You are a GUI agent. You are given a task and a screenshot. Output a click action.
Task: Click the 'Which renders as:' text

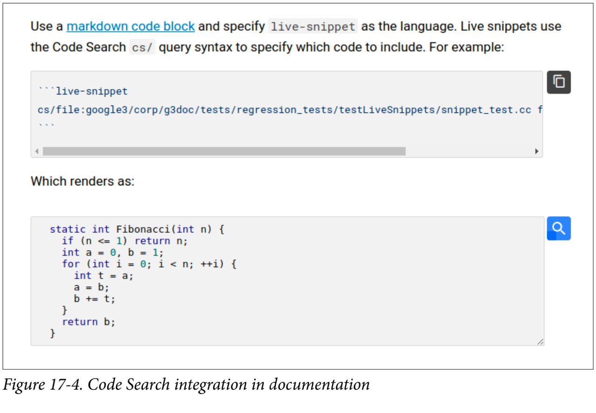pos(82,181)
